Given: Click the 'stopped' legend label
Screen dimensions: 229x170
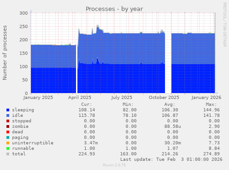Looking at the screenshot, I should (x=22, y=121).
